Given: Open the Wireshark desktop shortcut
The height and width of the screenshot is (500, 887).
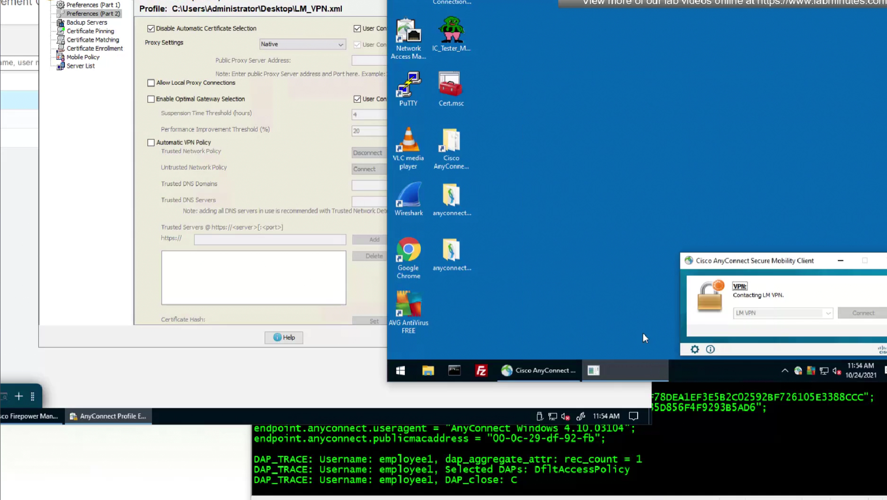Looking at the screenshot, I should pyautogui.click(x=408, y=199).
